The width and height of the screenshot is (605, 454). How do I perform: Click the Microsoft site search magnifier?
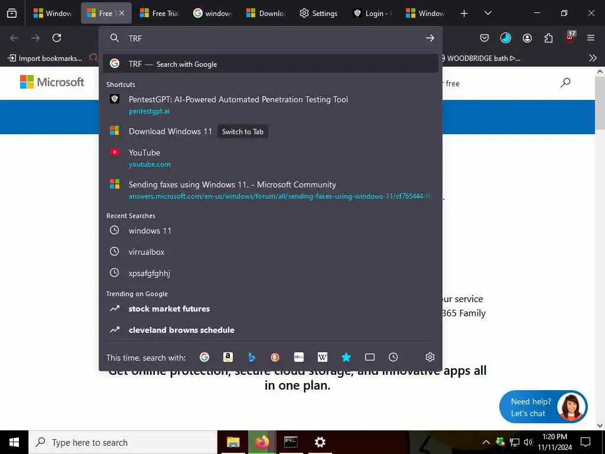[x=565, y=82]
